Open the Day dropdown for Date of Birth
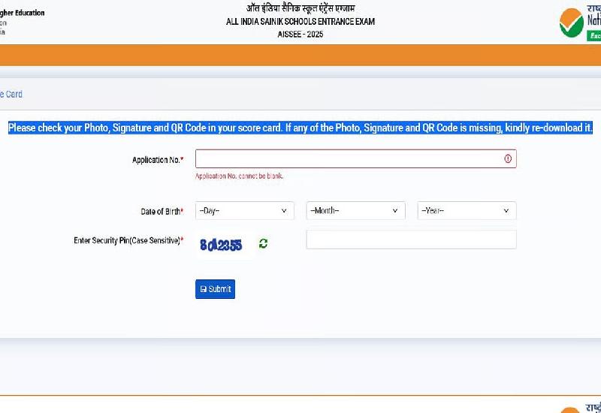The image size is (601, 413). (245, 211)
